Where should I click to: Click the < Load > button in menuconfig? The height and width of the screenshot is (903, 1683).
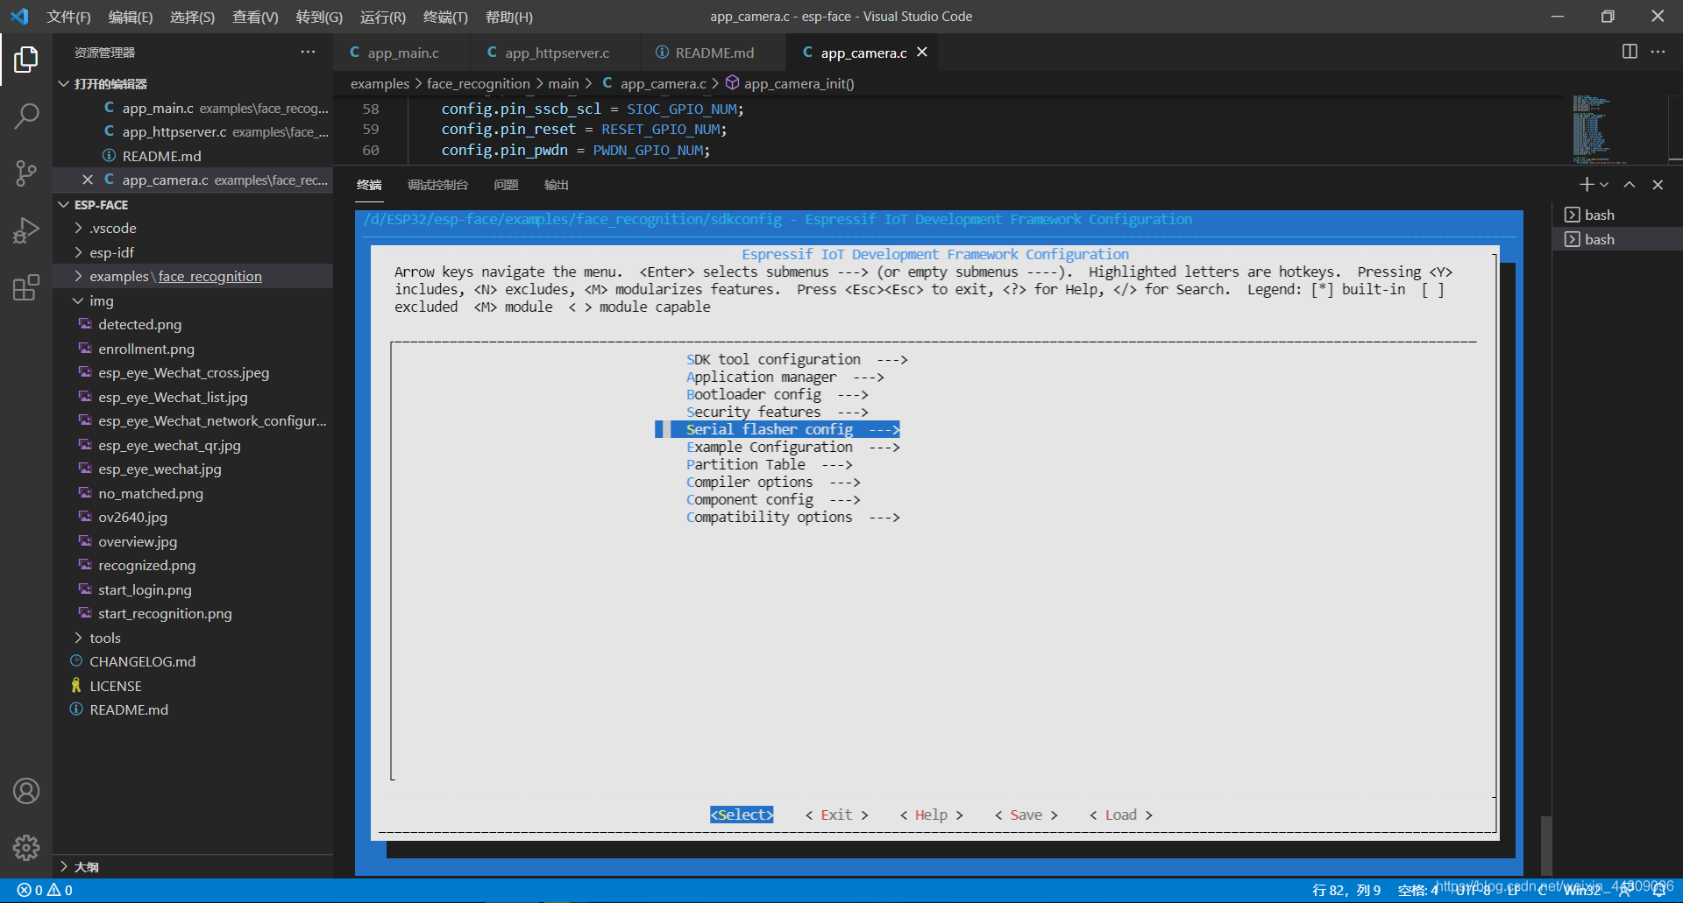tap(1121, 815)
